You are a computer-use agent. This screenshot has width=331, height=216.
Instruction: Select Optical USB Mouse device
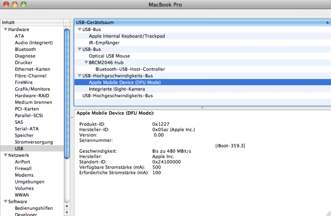point(203,56)
